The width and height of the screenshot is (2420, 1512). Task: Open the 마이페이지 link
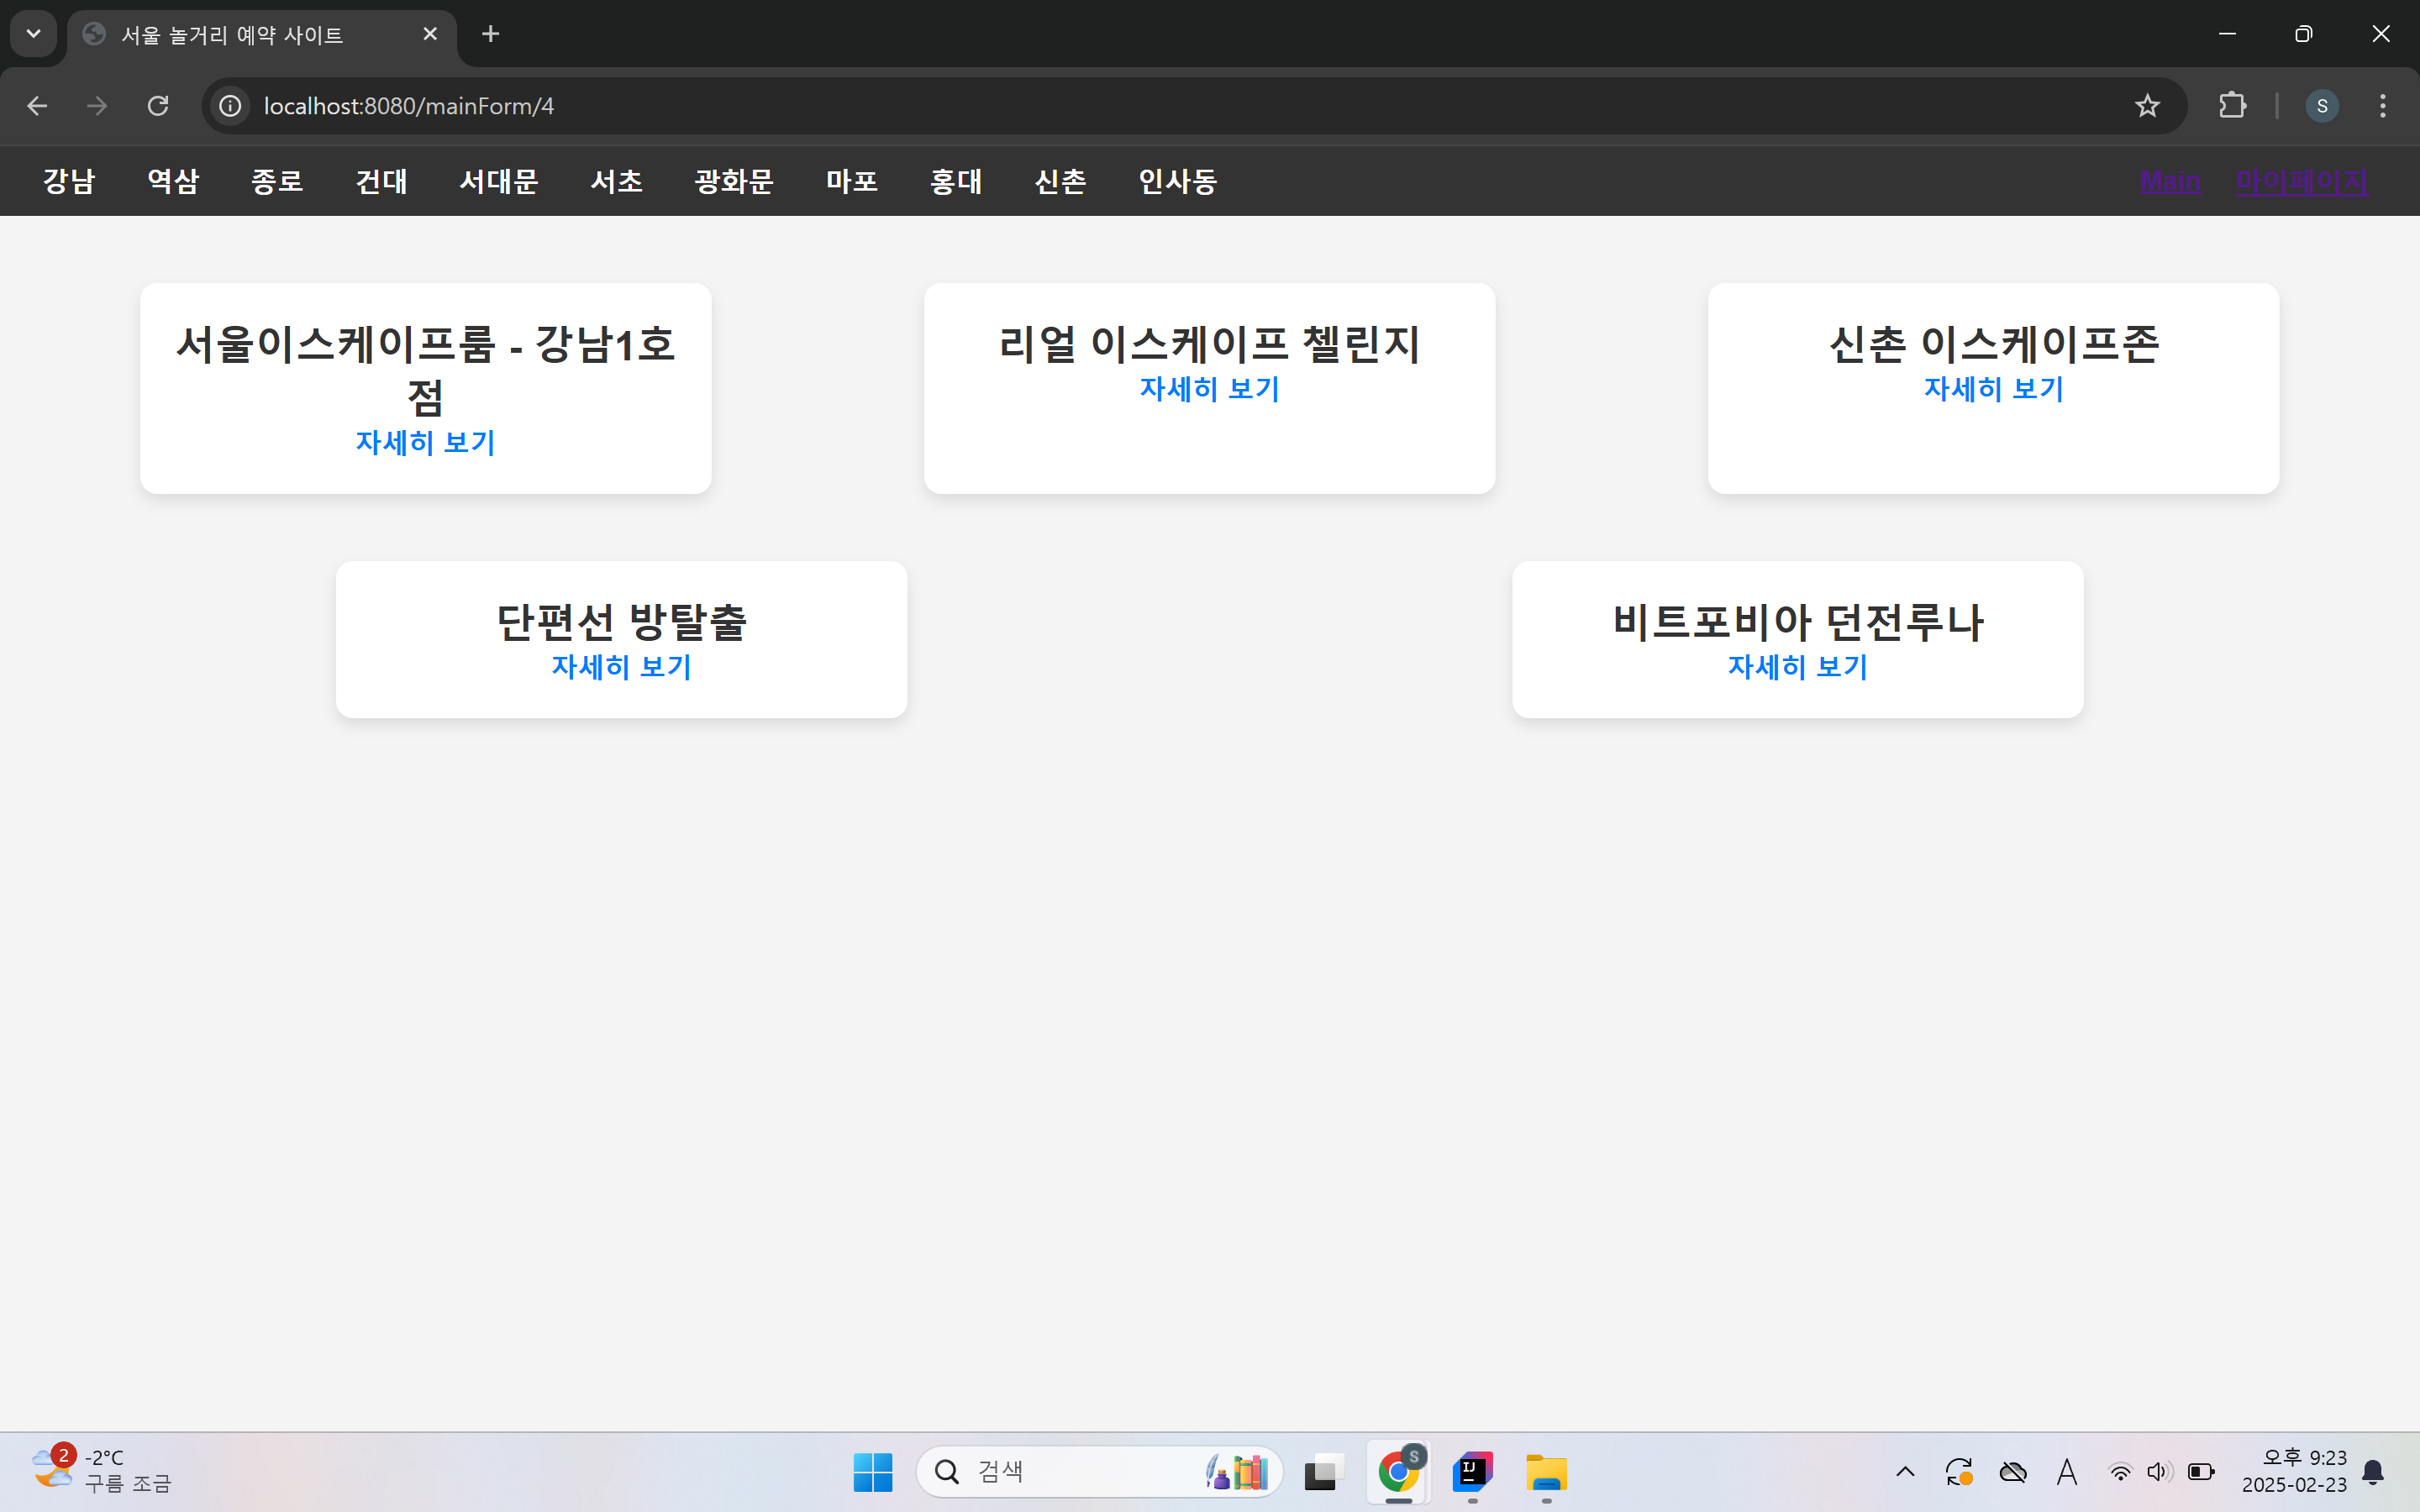tap(2301, 181)
